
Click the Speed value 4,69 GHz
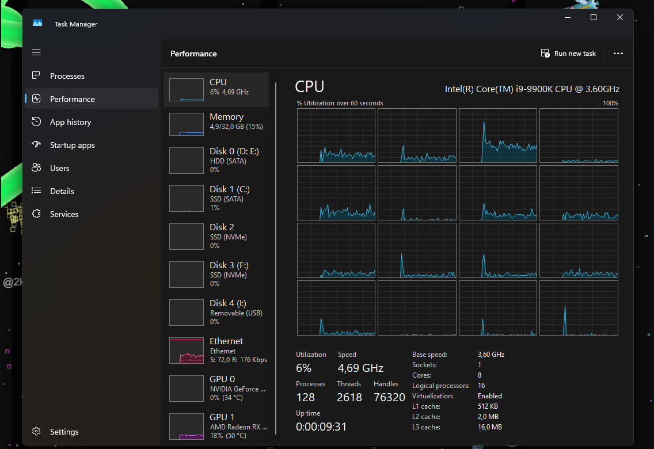coord(360,368)
